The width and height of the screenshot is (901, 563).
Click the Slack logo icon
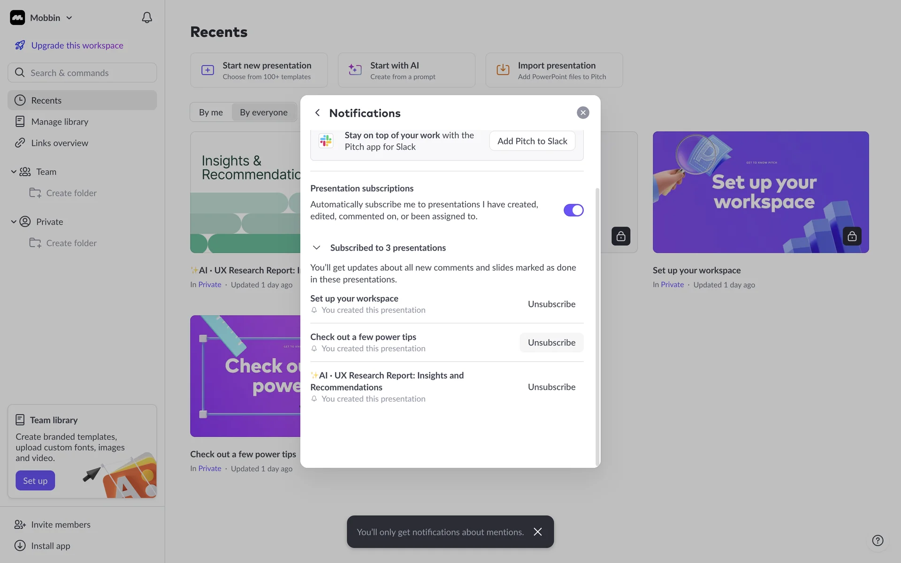(x=326, y=141)
